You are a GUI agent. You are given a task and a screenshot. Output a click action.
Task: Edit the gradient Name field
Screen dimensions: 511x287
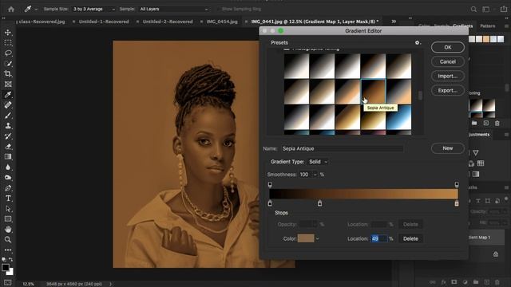(x=342, y=149)
